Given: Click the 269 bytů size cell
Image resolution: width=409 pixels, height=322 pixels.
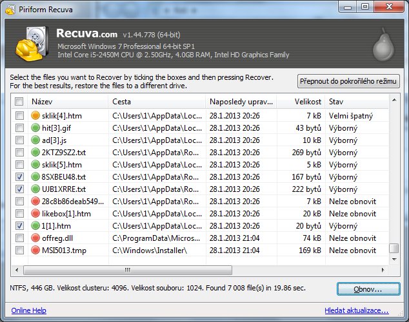Looking at the screenshot, I should coord(306,152).
